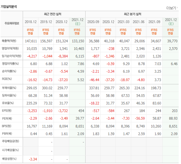Click the 2021.09 quarterly column header
This screenshot has width=181, height=164.
(154, 22)
